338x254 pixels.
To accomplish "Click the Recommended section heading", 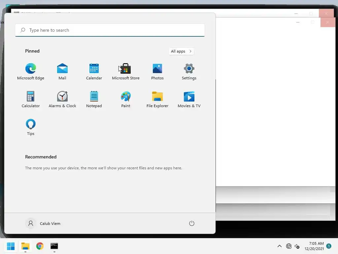I will pos(41,157).
